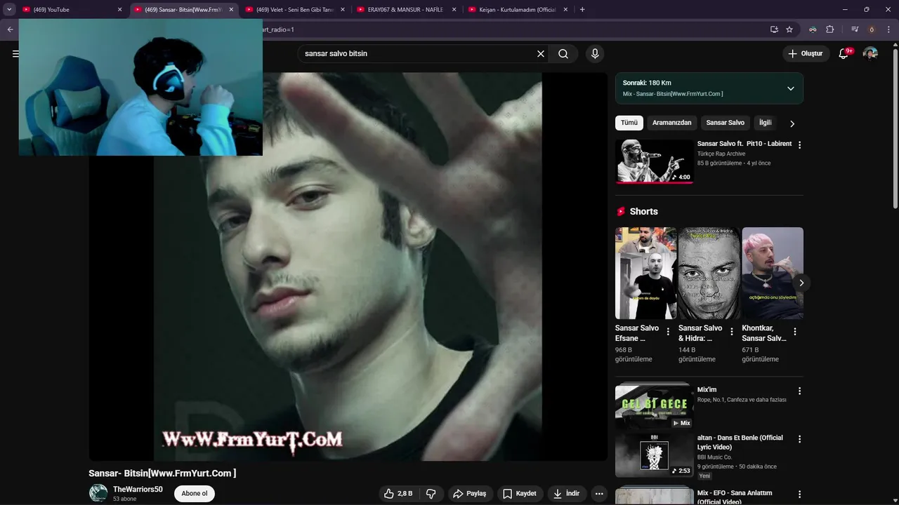Click the Türkçe Rap Archive channel name
The width and height of the screenshot is (899, 505).
tap(721, 154)
